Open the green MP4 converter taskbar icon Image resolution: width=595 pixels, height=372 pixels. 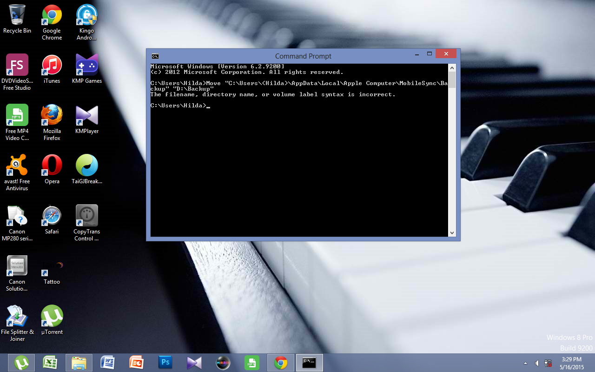tap(252, 363)
